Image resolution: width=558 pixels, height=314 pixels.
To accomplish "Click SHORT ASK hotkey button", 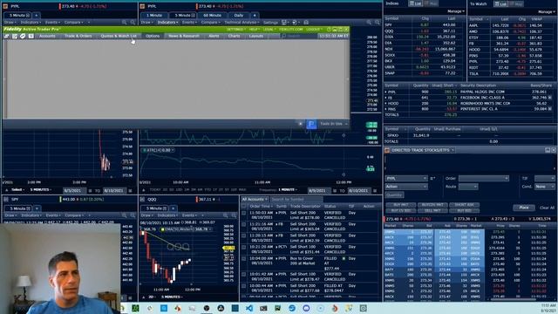I will point(464,205).
